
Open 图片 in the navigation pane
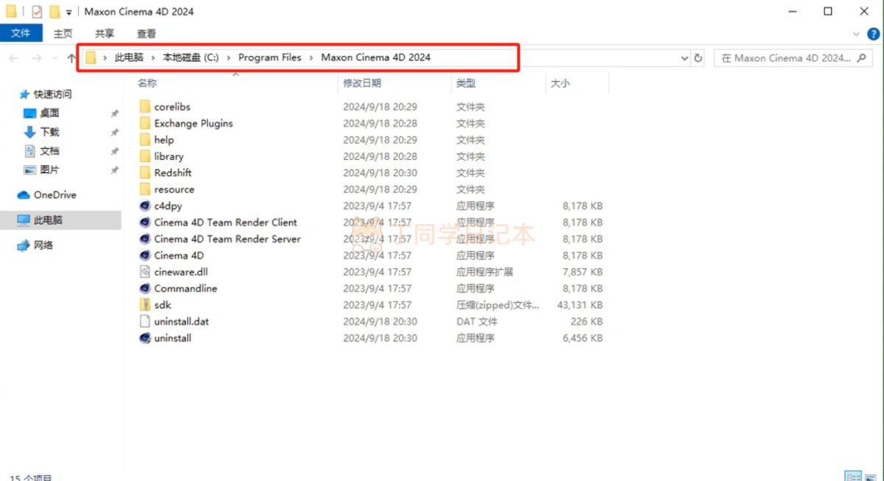coord(49,169)
